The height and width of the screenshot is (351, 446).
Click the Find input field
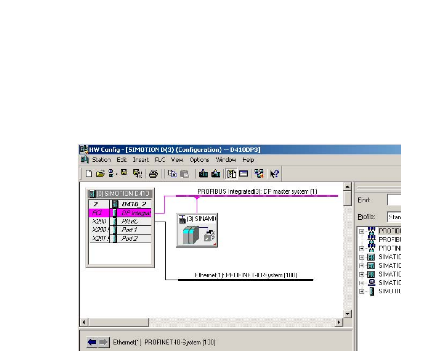(394, 200)
